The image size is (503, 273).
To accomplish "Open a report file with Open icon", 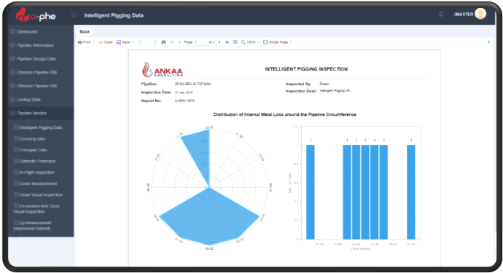I will (x=101, y=42).
